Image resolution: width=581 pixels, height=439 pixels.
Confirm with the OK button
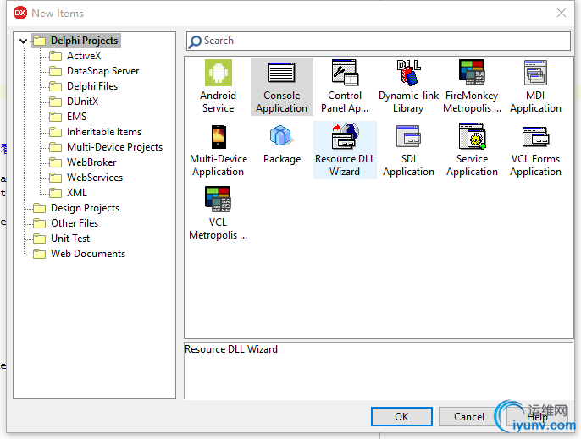coord(401,416)
